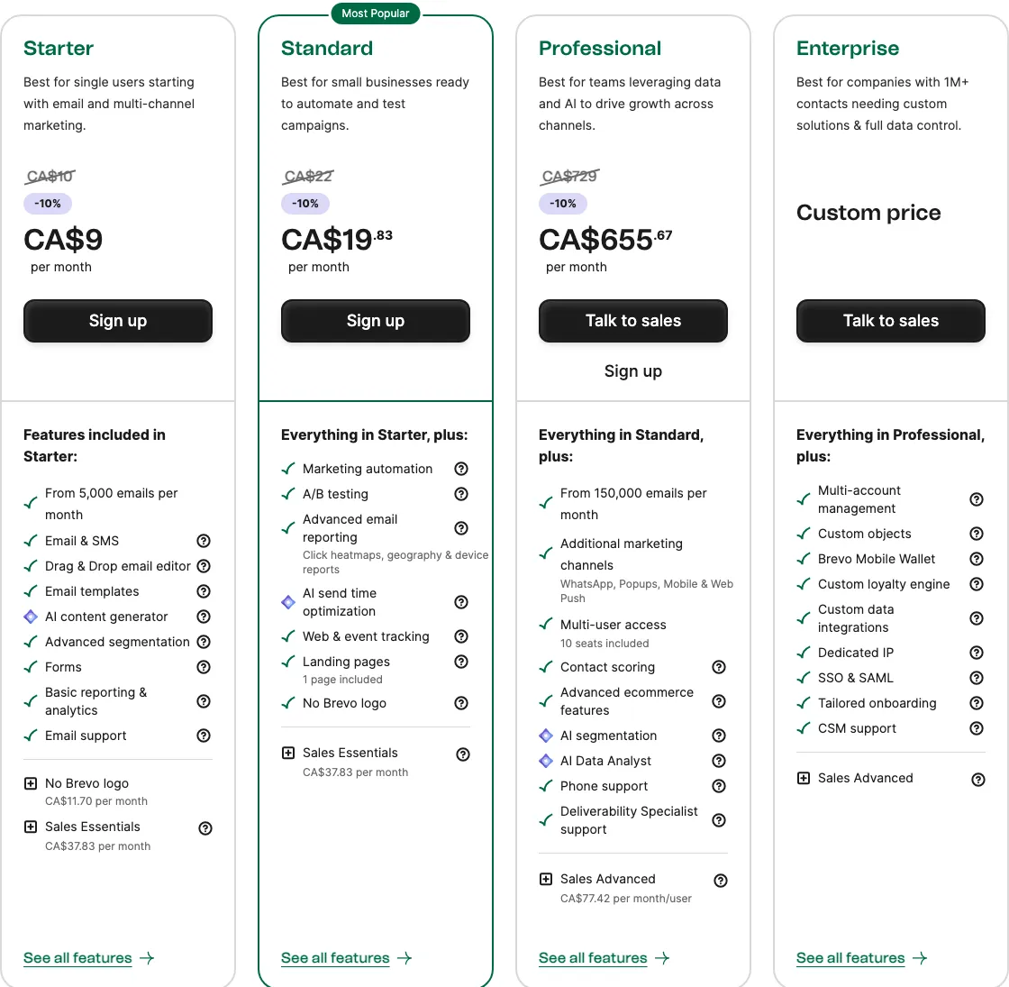Open the tooltip icon for Dedicated IP
The image size is (1009, 987).
point(977,652)
